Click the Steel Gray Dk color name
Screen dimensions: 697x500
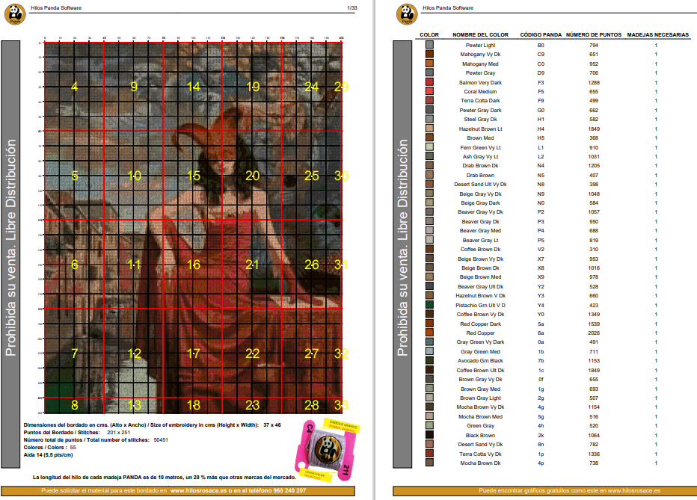[480, 119]
